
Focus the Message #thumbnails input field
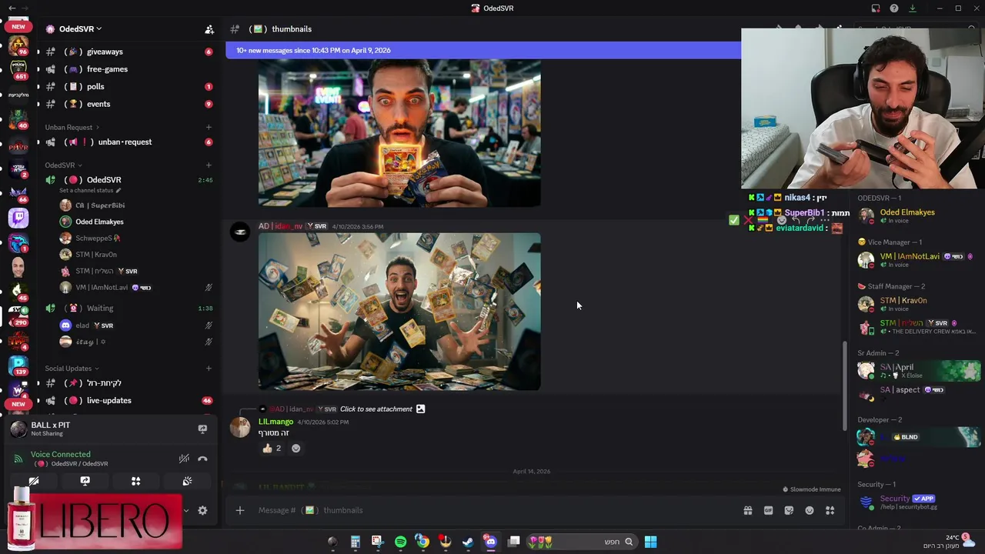point(492,510)
